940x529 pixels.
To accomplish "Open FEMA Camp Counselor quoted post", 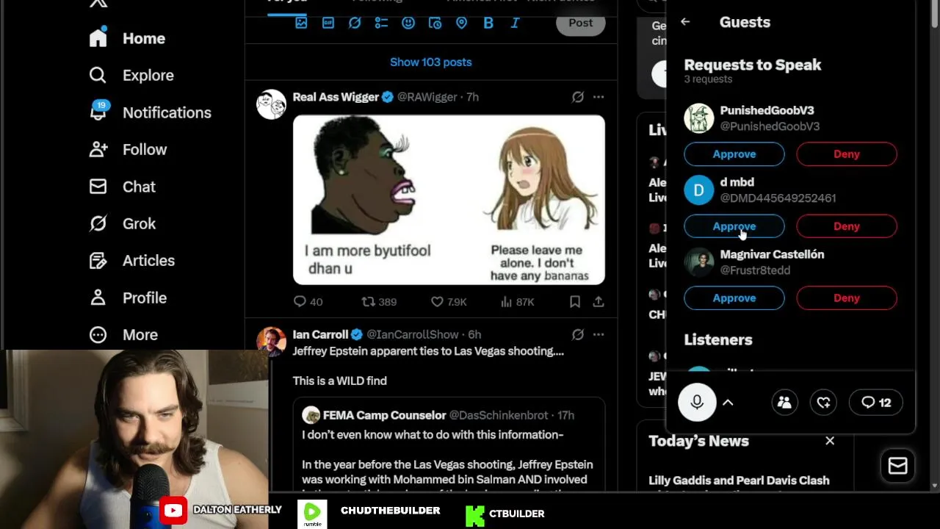I will coord(449,445).
